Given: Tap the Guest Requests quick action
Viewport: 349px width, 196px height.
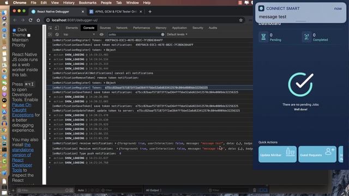Looking at the screenshot, I should [317, 154].
